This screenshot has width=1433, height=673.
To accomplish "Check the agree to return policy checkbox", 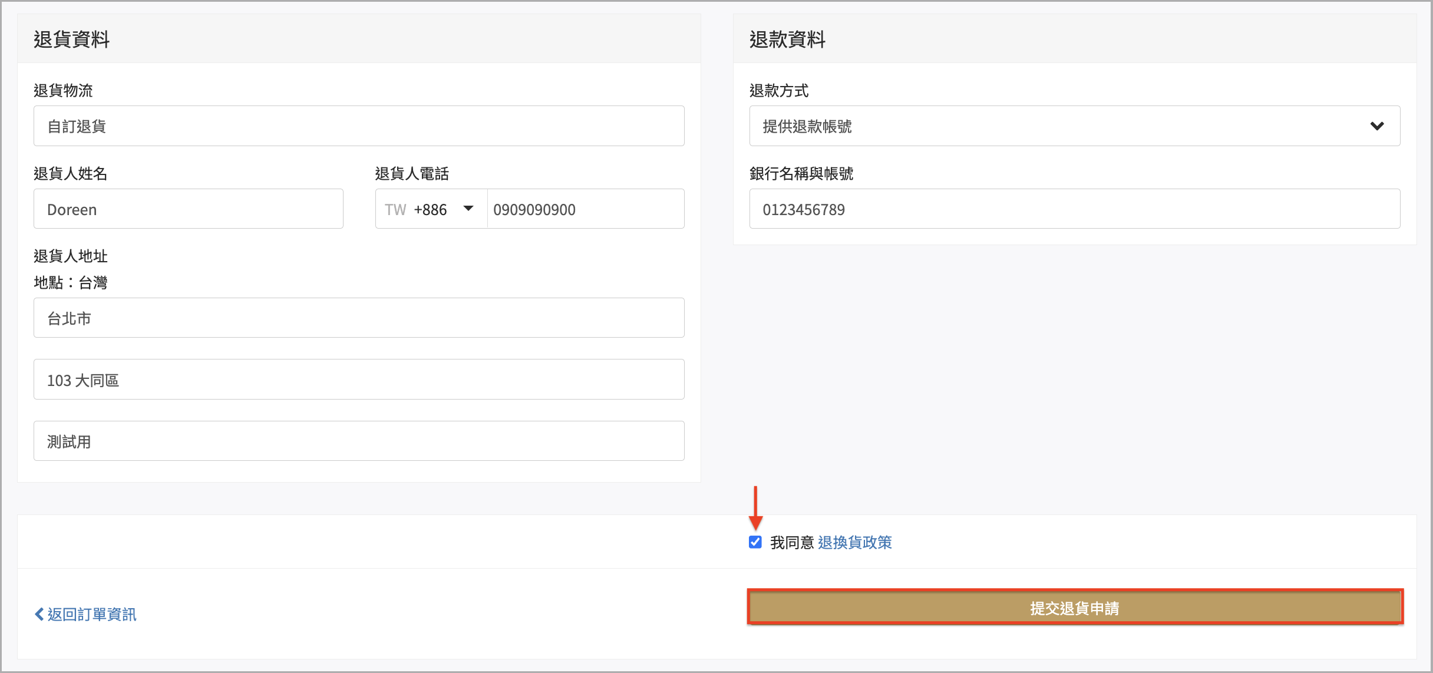I will 755,542.
